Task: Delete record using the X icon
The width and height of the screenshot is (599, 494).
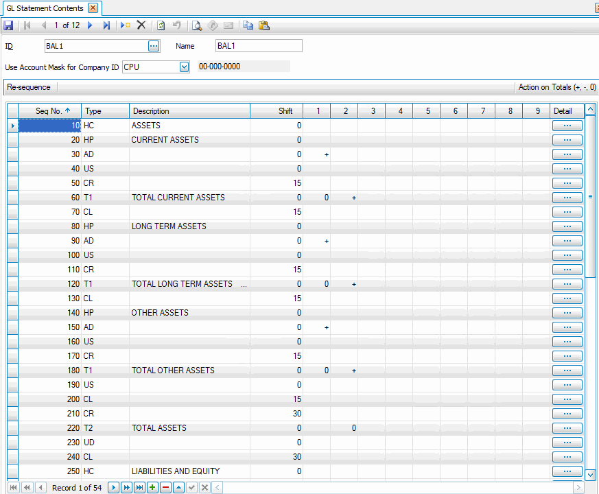Action: coord(141,25)
